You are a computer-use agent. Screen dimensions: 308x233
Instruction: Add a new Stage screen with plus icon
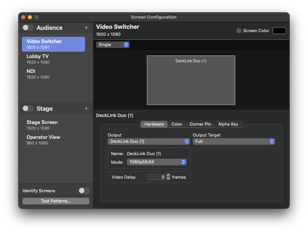coord(86,109)
